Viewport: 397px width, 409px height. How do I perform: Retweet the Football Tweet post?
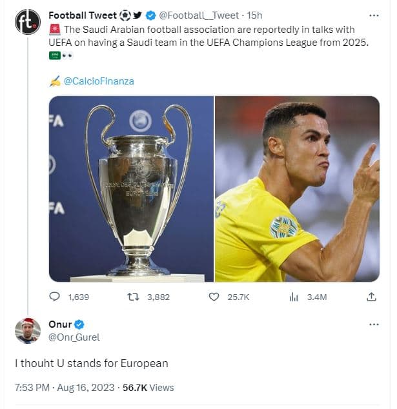[134, 297]
